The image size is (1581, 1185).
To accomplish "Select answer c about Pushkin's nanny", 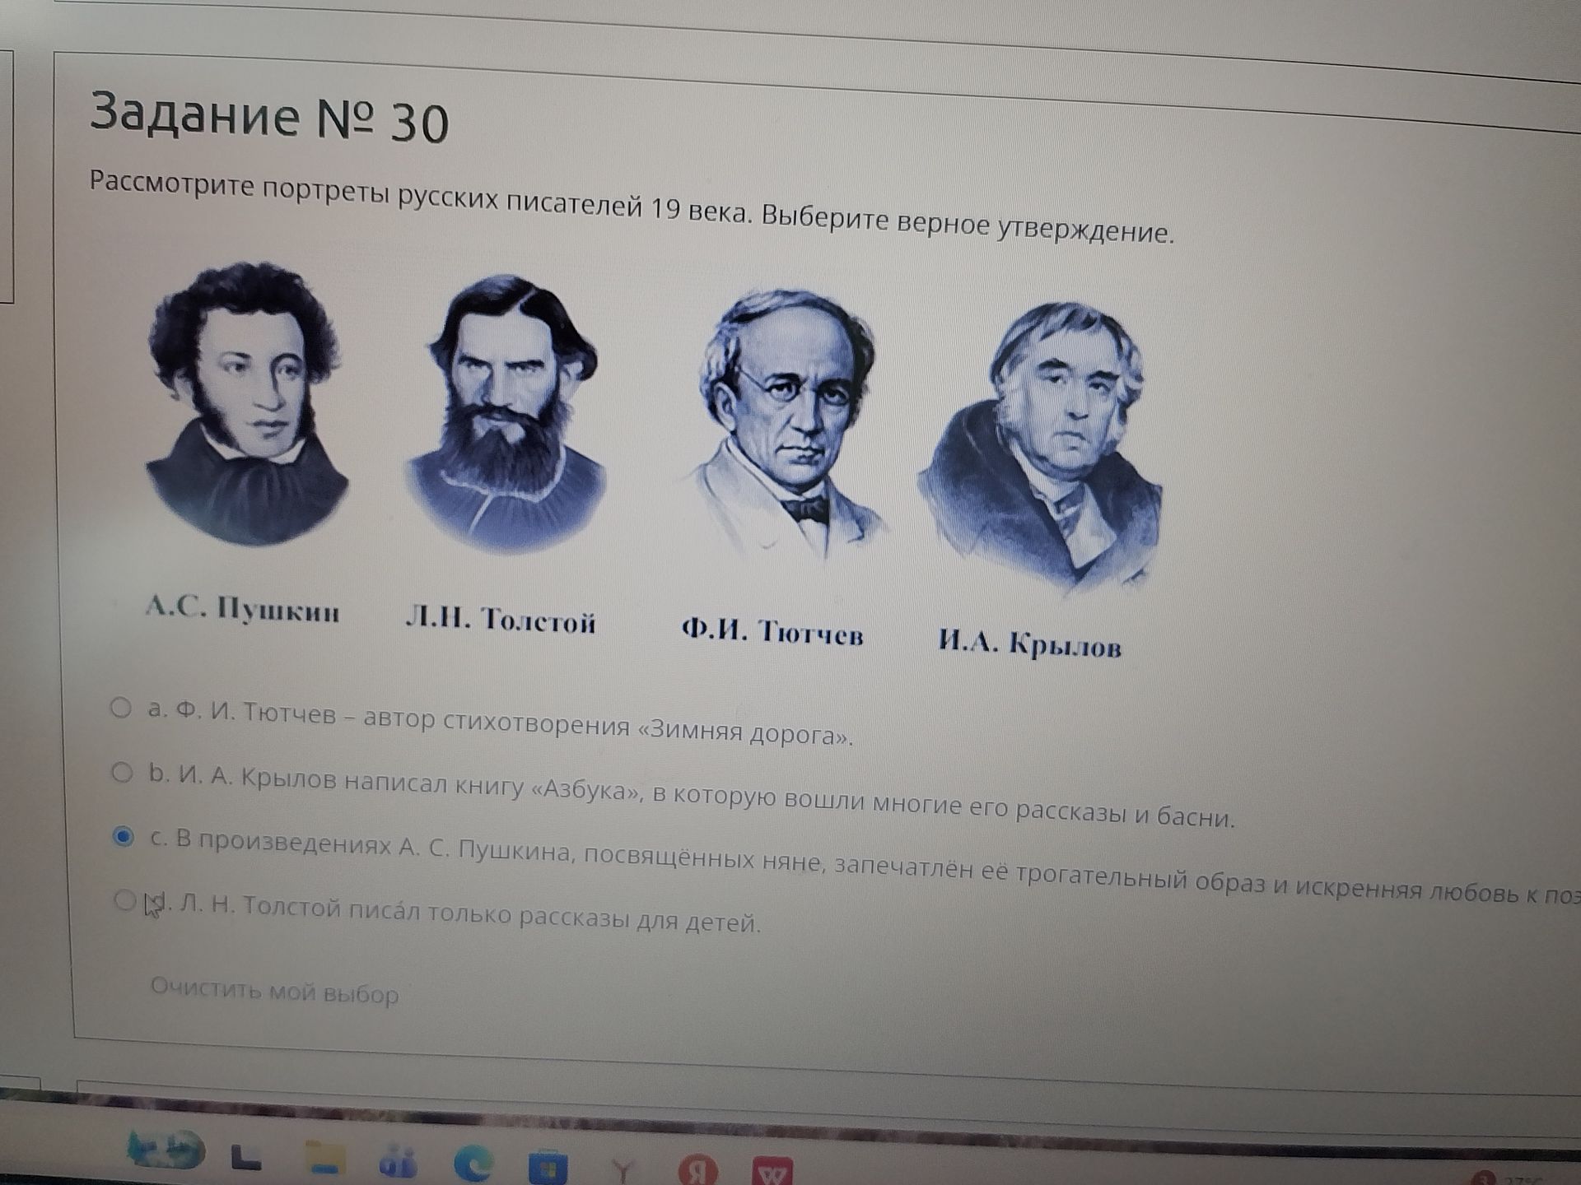I will coord(123,837).
